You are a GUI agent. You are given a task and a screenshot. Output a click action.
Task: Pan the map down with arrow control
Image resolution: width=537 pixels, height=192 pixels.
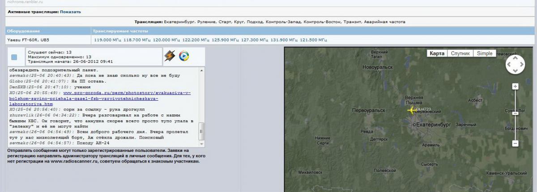515,71
